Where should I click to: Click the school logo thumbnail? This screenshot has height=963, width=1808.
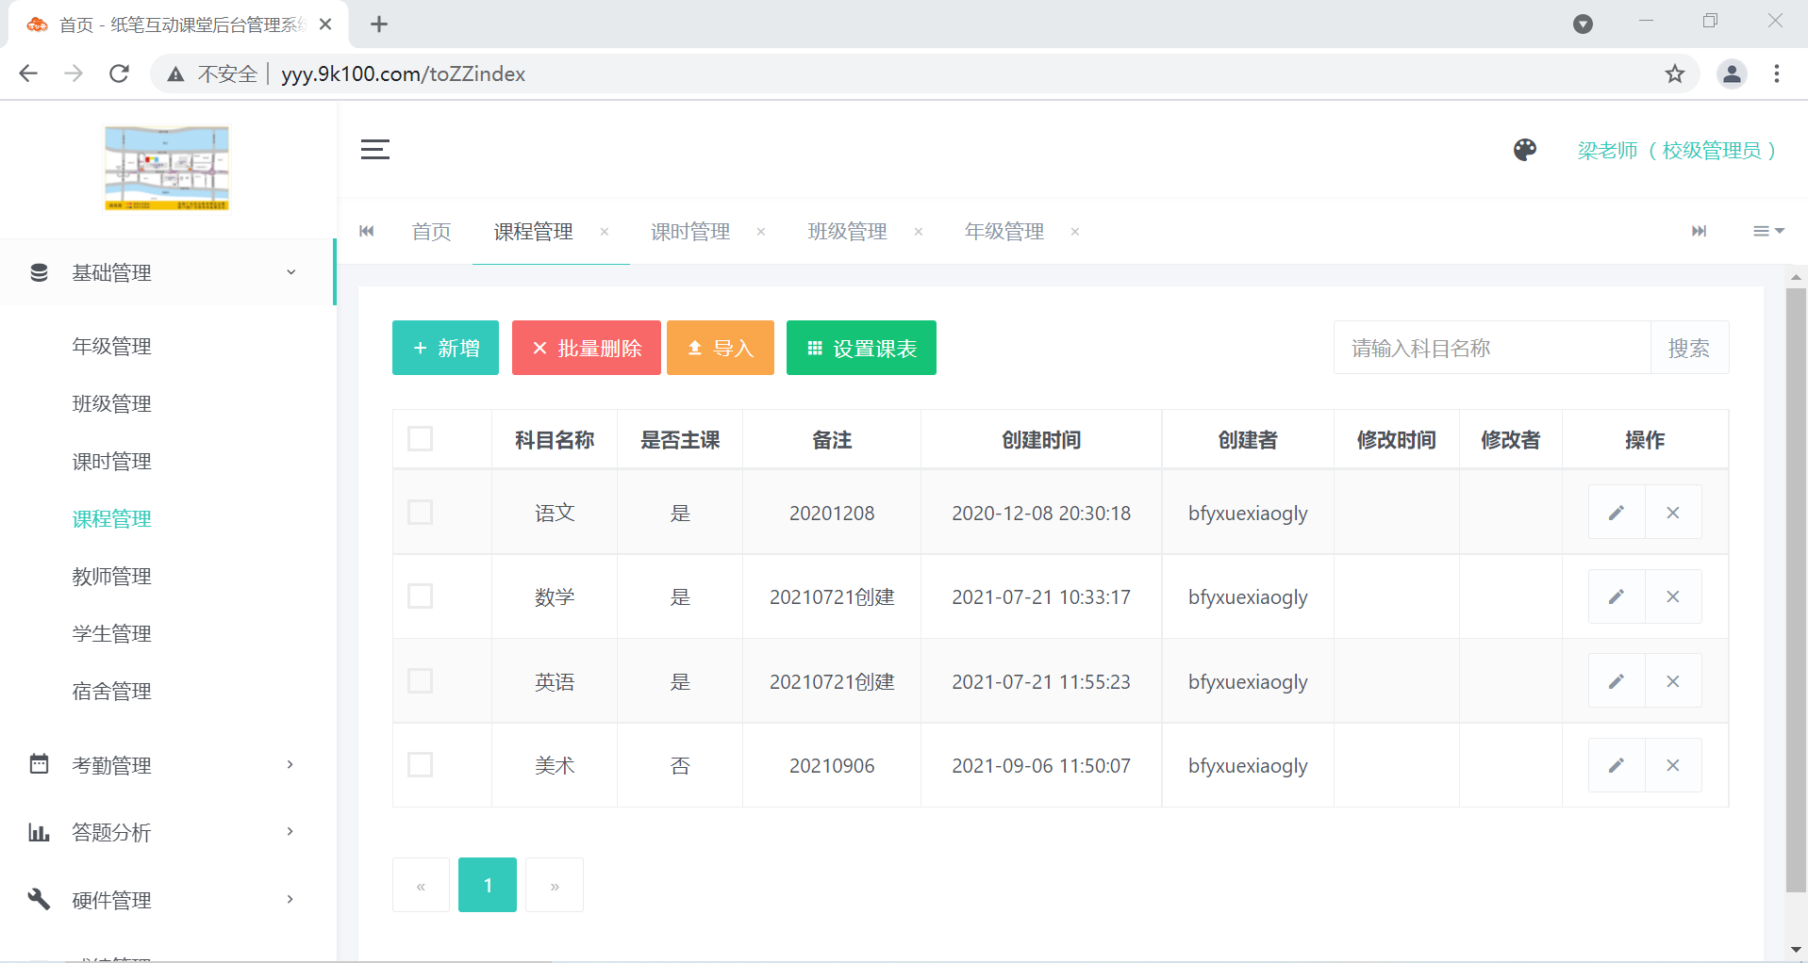click(x=167, y=168)
